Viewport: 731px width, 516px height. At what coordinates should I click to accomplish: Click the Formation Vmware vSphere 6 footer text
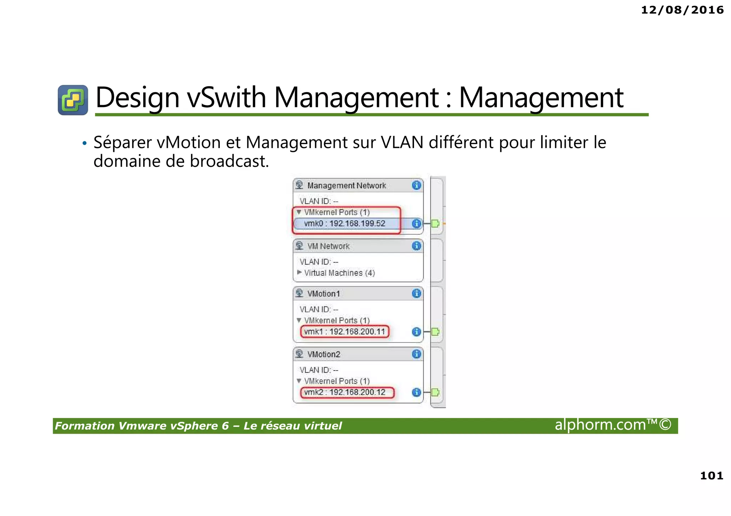tap(198, 426)
